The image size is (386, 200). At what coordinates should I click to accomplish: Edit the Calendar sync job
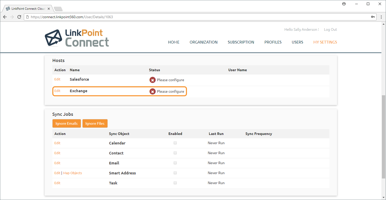(x=57, y=143)
